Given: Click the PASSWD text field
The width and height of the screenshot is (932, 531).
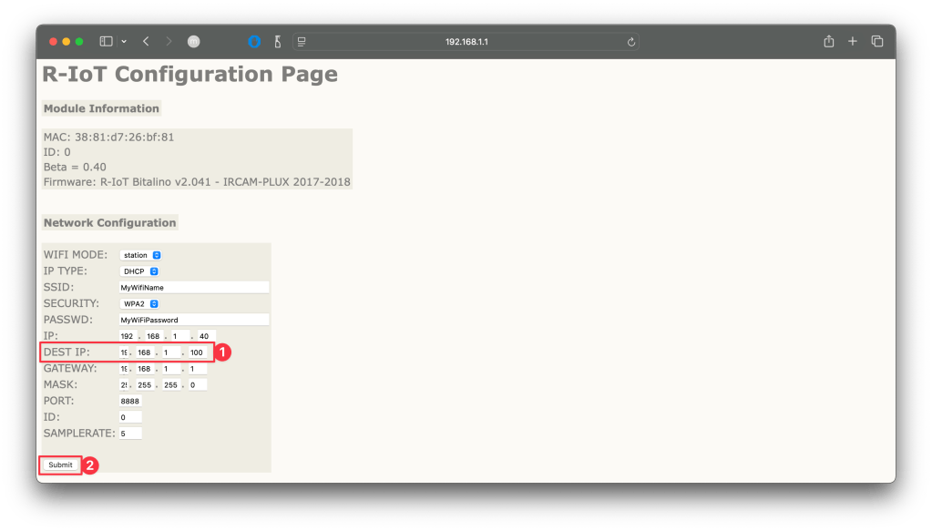Looking at the screenshot, I should click(194, 320).
